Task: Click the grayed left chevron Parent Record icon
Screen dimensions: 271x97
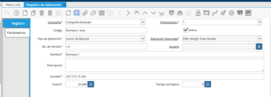Action: coord(120,13)
